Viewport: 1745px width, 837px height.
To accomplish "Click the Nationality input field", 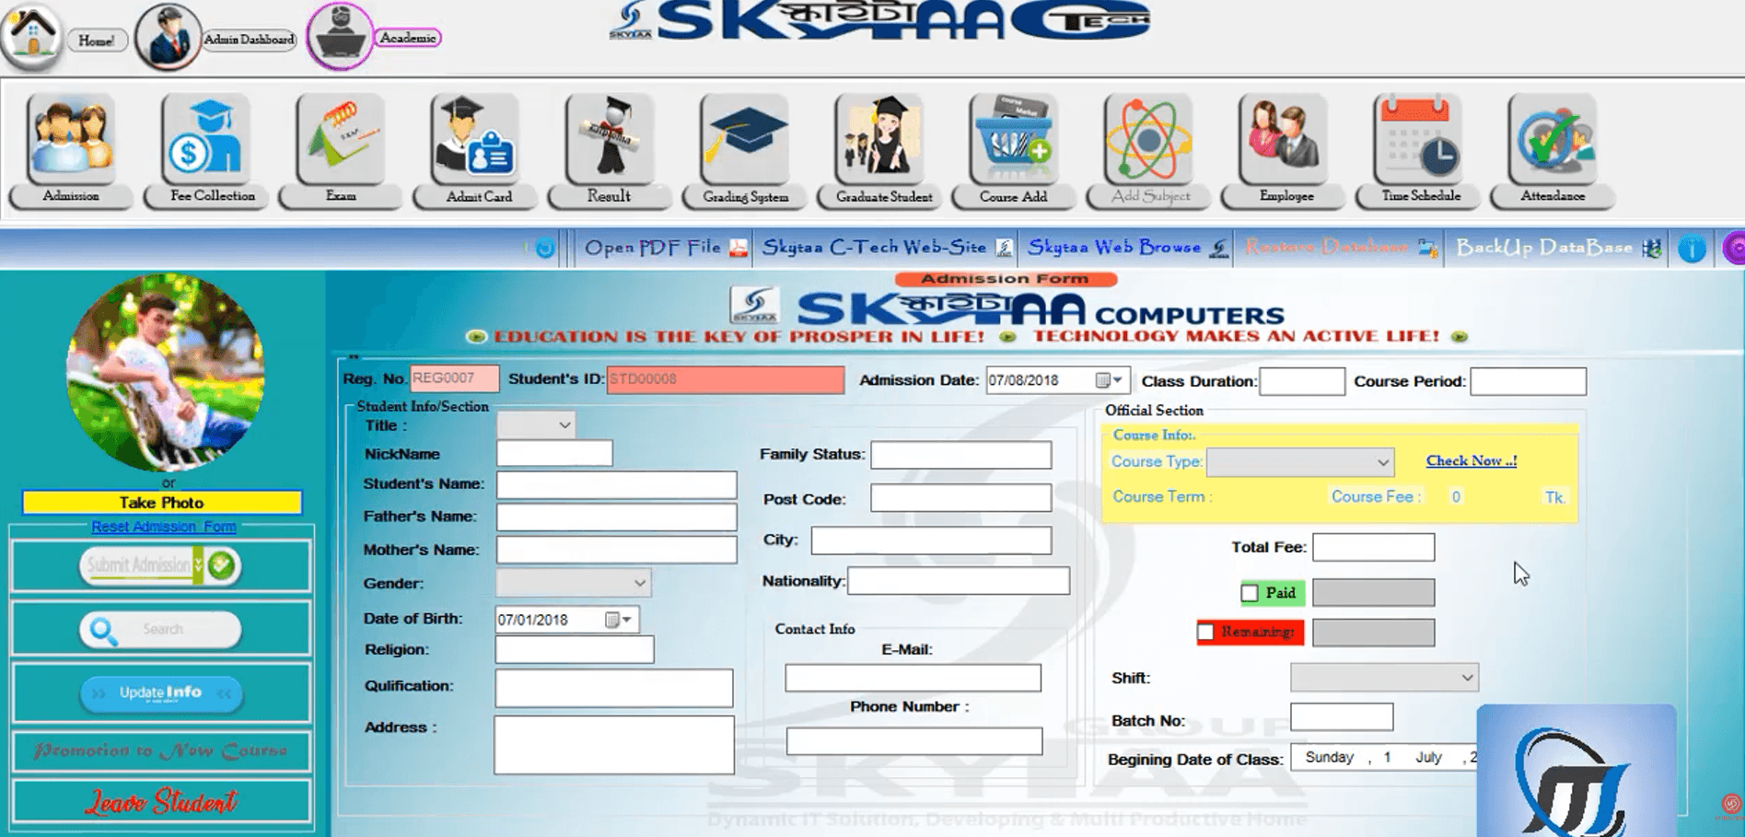I will pyautogui.click(x=959, y=581).
